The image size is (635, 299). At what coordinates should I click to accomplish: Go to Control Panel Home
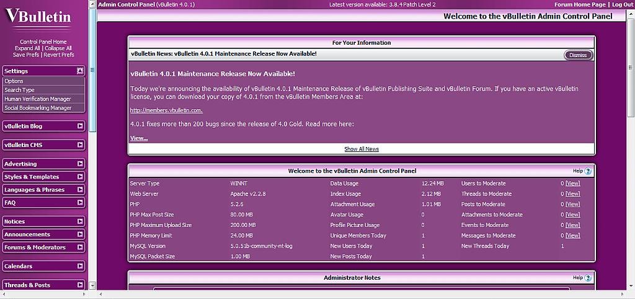43,42
